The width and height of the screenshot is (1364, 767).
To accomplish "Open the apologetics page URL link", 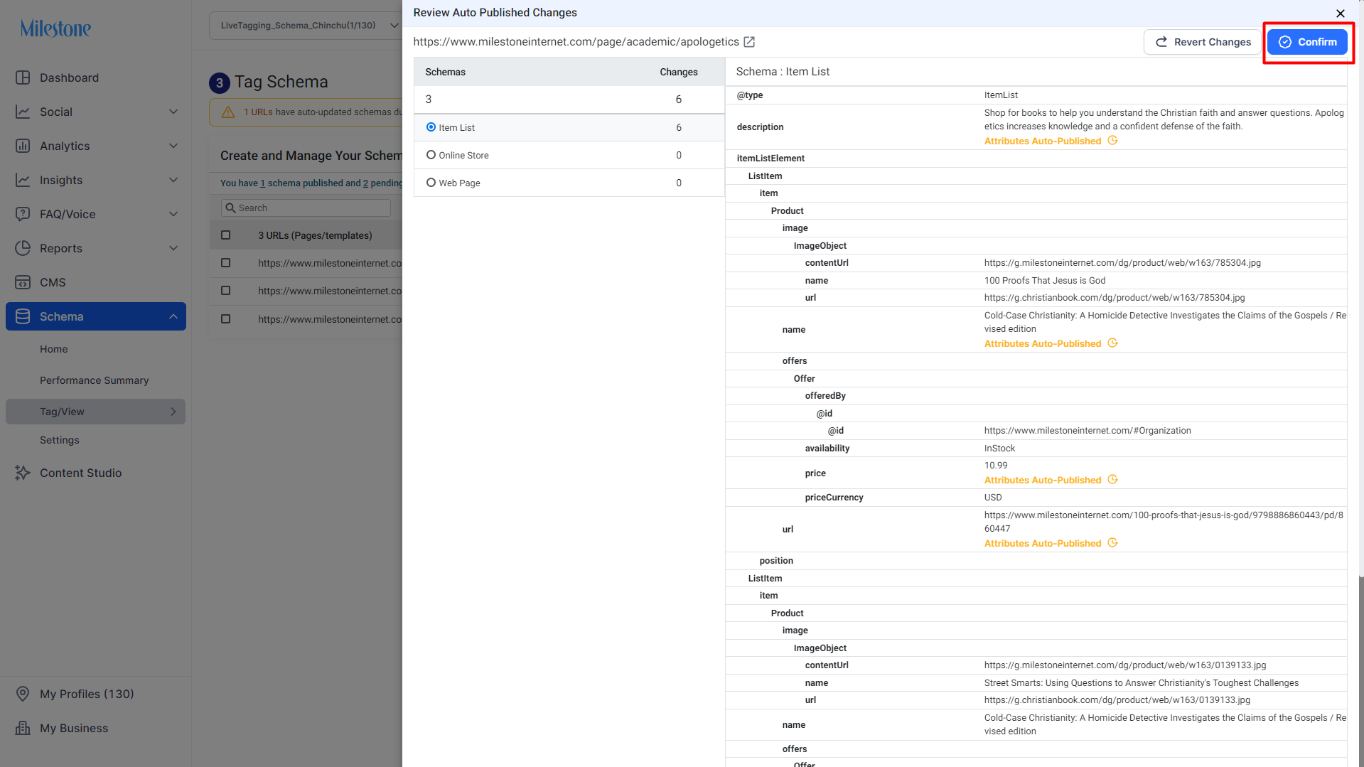I will 576,42.
